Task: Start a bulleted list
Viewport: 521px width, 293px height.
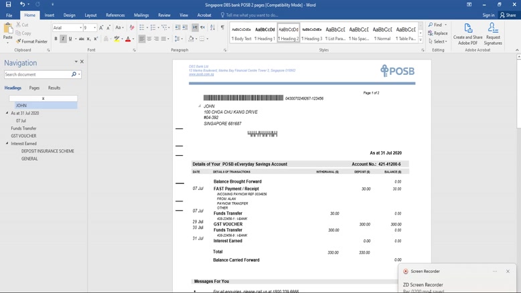Action: pos(142,27)
